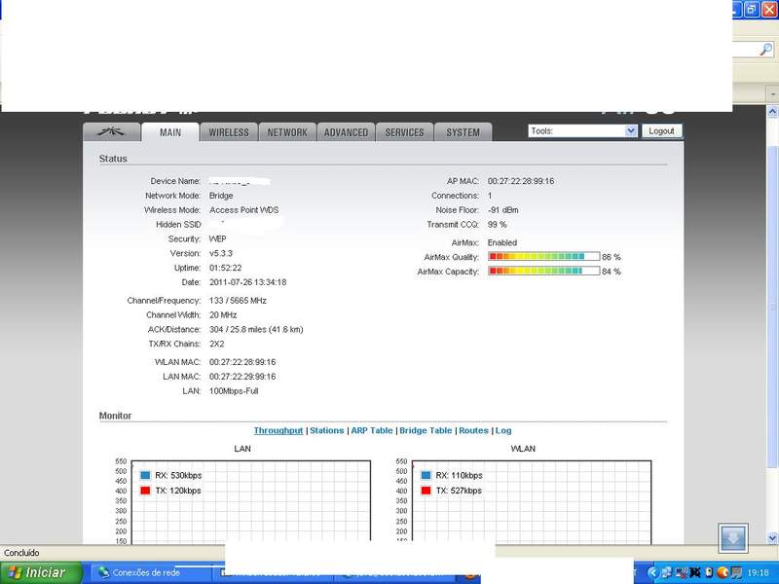Screen dimensions: 779x584
Task: Click the page scrollbar down arrow
Action: 772,538
